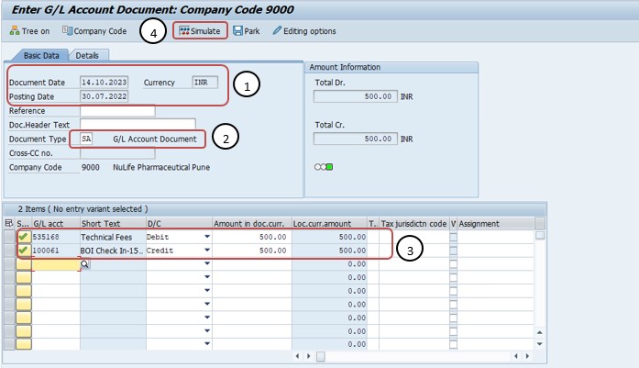Click the BOI Check In-15.. short text cell

113,251
